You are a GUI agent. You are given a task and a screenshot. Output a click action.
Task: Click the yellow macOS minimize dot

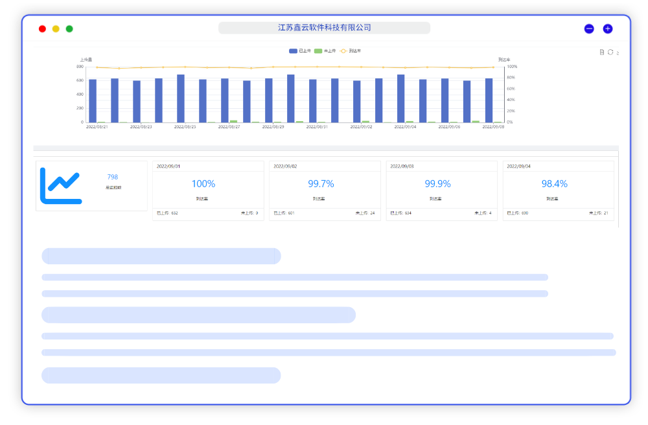coord(56,29)
